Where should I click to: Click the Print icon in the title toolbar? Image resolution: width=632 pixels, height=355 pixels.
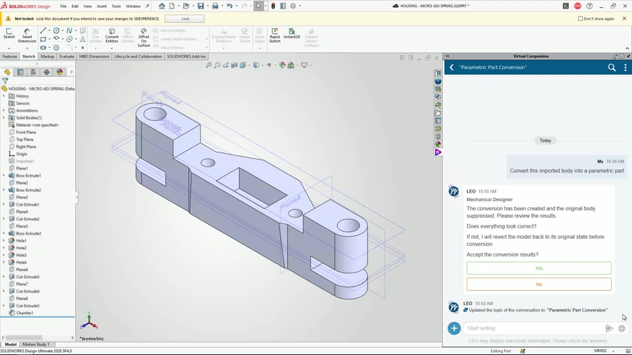click(215, 6)
